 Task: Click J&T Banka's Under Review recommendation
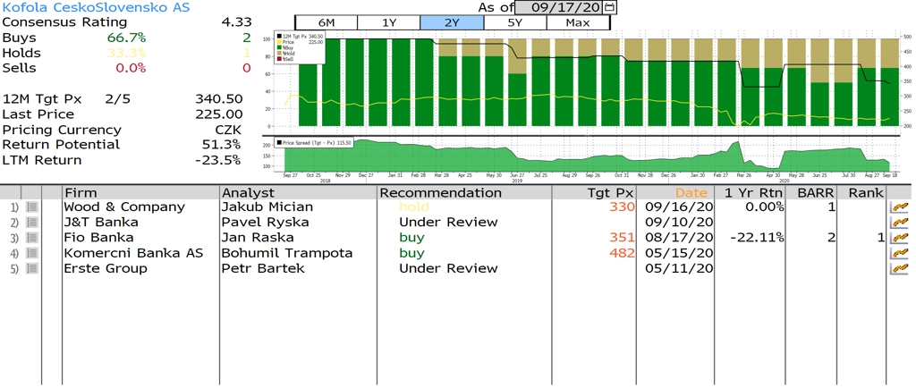[x=448, y=223]
